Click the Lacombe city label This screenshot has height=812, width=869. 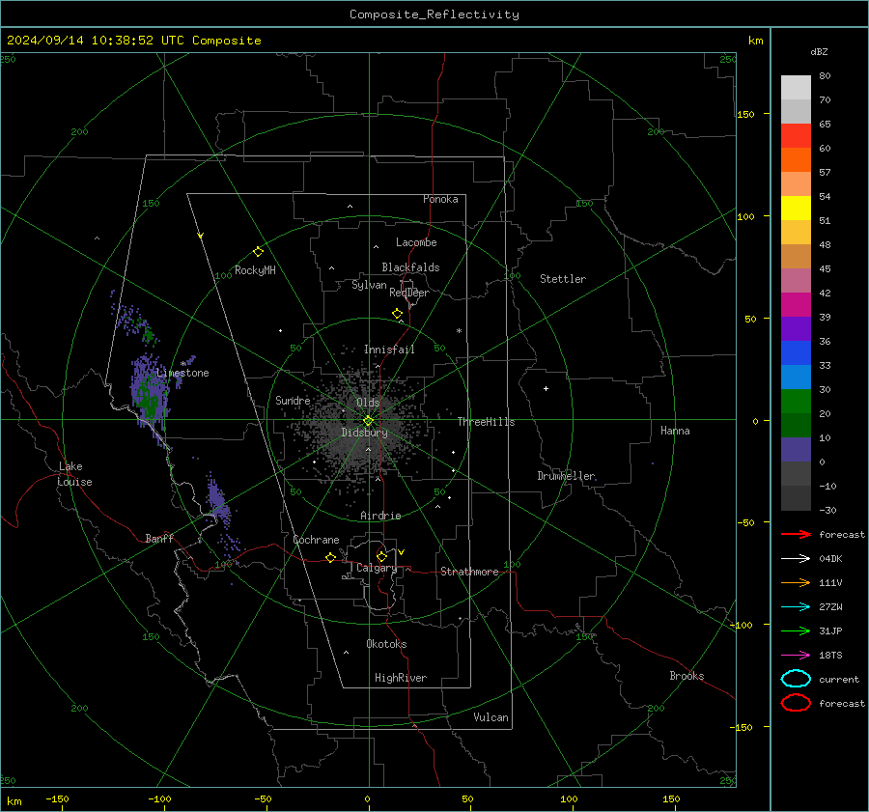pos(416,242)
